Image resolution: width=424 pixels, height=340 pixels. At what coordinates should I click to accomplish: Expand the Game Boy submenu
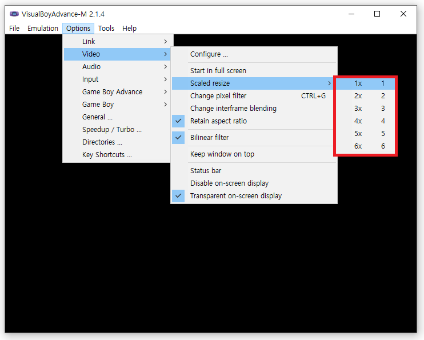tap(117, 105)
